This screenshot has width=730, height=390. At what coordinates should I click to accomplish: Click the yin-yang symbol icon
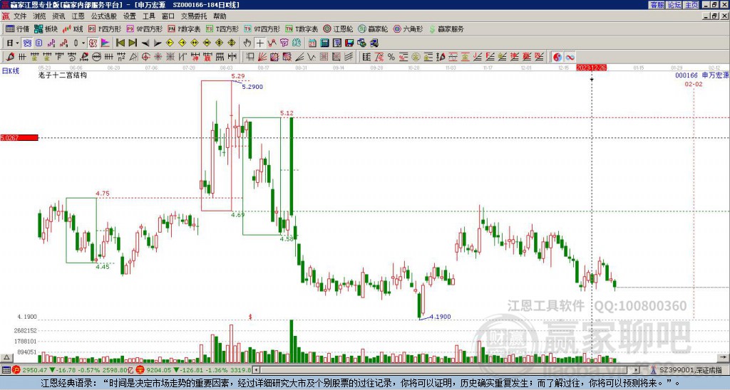[557, 57]
